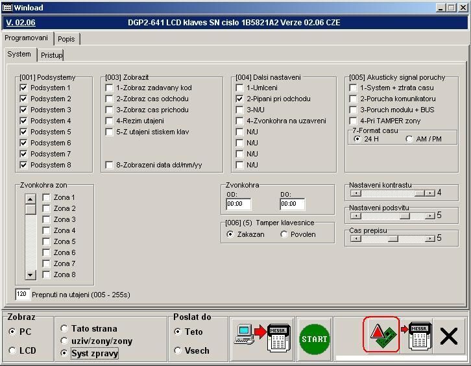This screenshot has width=471, height=366.
Task: Toggle 2-Pipani pri odchodu checkbox
Action: coord(240,99)
